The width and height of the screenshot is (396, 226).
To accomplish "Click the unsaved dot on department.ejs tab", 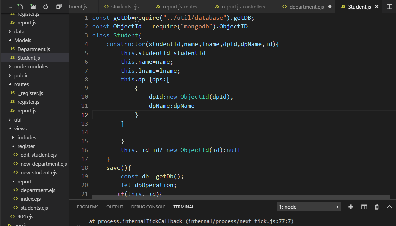I will 330,7.
